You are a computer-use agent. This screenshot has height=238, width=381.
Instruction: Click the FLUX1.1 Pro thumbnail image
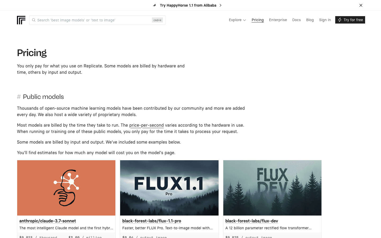click(x=169, y=188)
